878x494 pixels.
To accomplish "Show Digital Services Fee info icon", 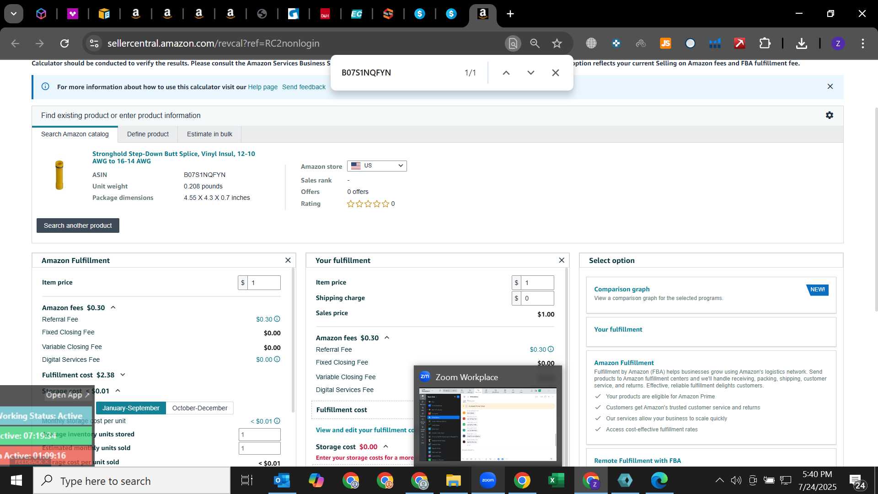I will pyautogui.click(x=277, y=359).
